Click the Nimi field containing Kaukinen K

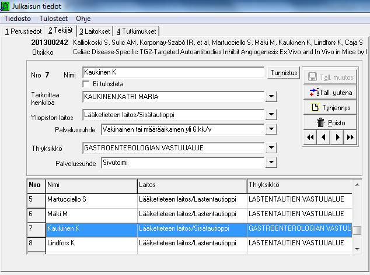[x=173, y=72]
